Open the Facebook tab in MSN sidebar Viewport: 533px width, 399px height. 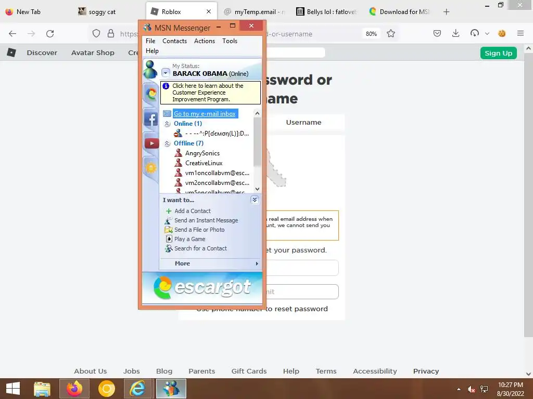coord(151,119)
